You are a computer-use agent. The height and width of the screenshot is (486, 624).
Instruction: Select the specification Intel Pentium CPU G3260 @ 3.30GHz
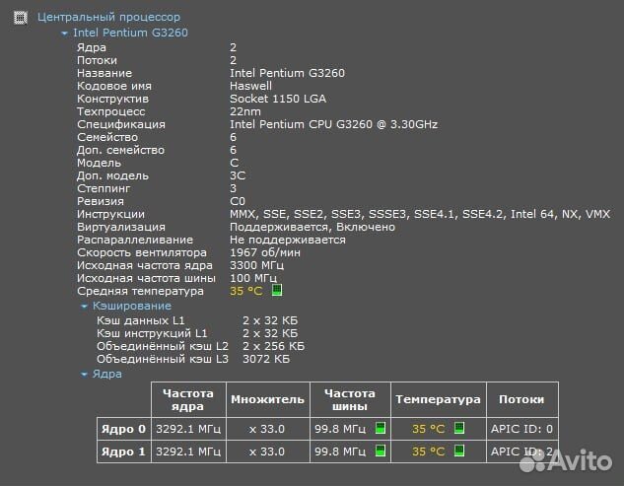coord(333,124)
